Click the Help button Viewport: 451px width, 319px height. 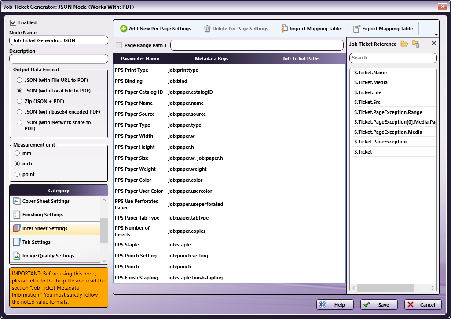(335, 305)
